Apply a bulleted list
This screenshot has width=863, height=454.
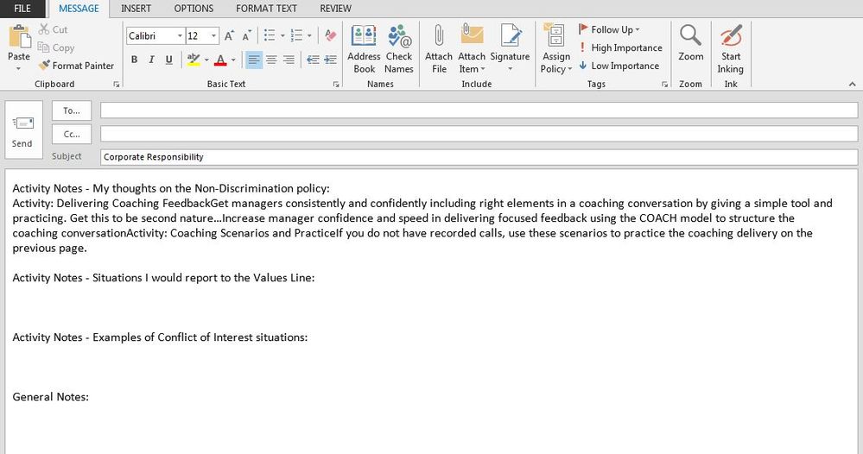coord(270,35)
